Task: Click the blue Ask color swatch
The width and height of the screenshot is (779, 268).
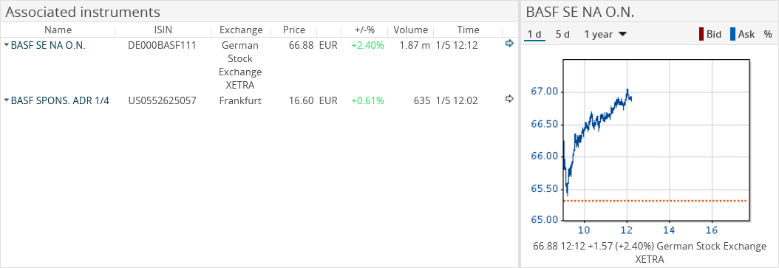Action: [x=732, y=34]
